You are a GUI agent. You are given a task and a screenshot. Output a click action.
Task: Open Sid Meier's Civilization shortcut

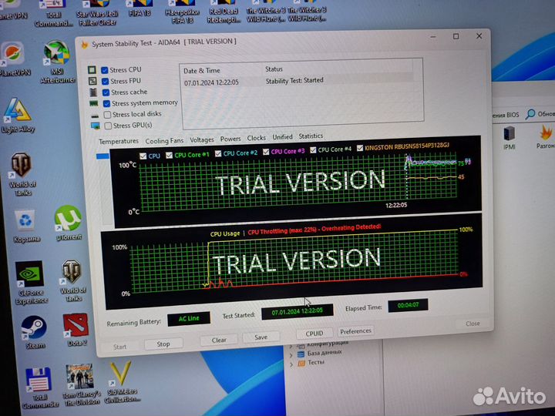tap(122, 382)
